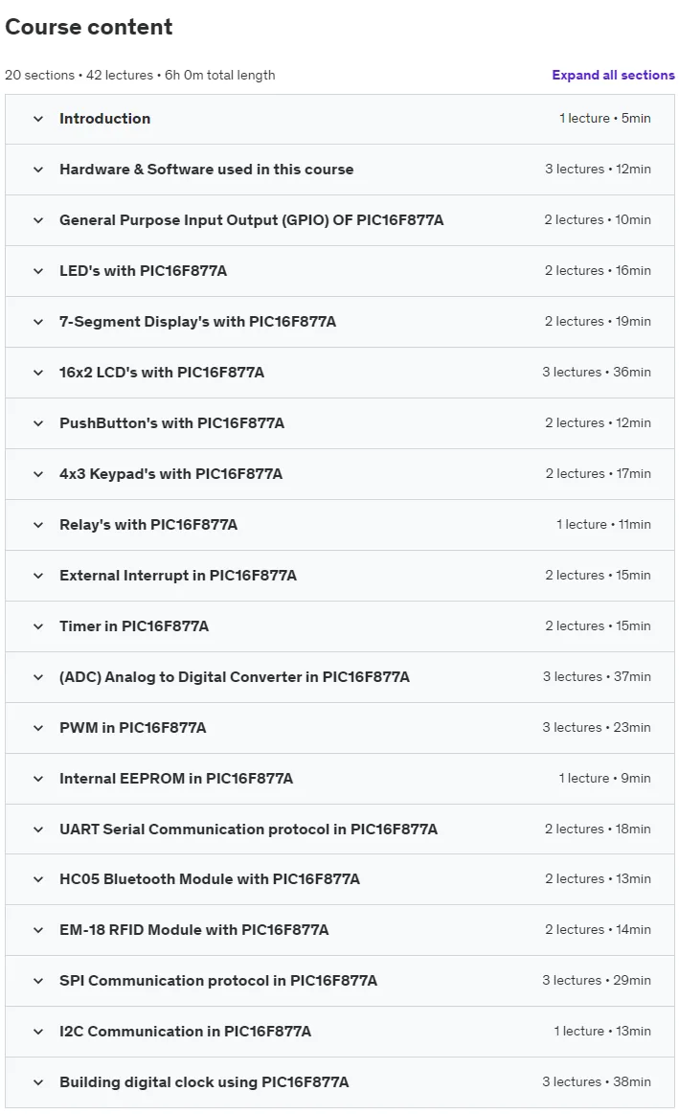Expand LED's with PIC16F877A chevron

(x=38, y=271)
